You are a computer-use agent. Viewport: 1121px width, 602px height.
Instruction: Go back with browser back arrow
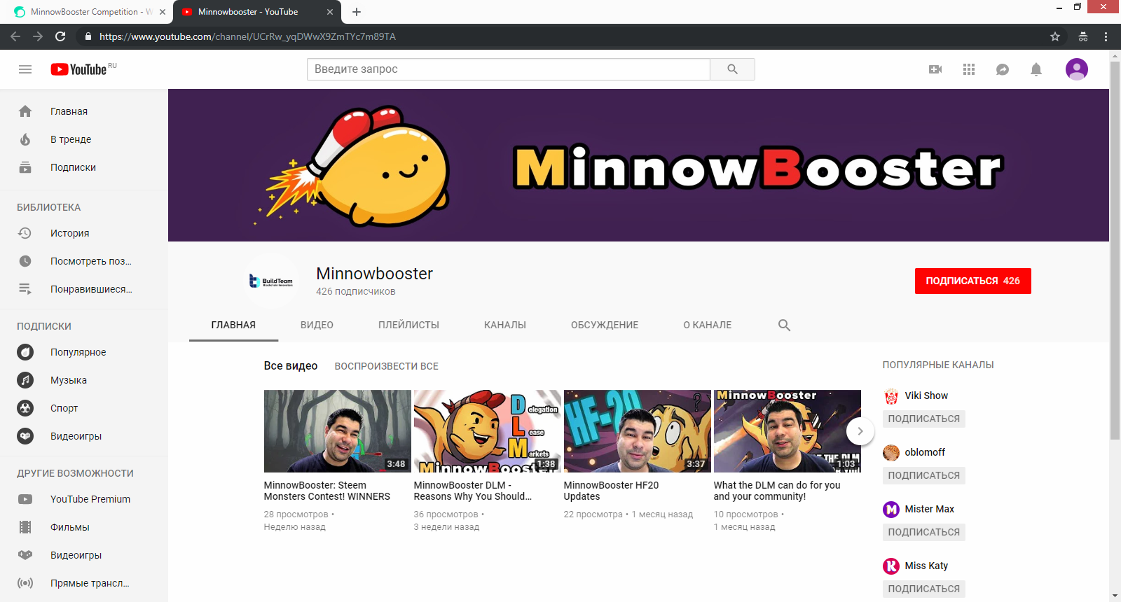tap(15, 36)
